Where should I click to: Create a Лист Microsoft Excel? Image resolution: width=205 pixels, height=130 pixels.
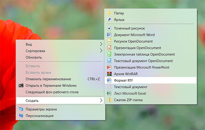pos(151,93)
